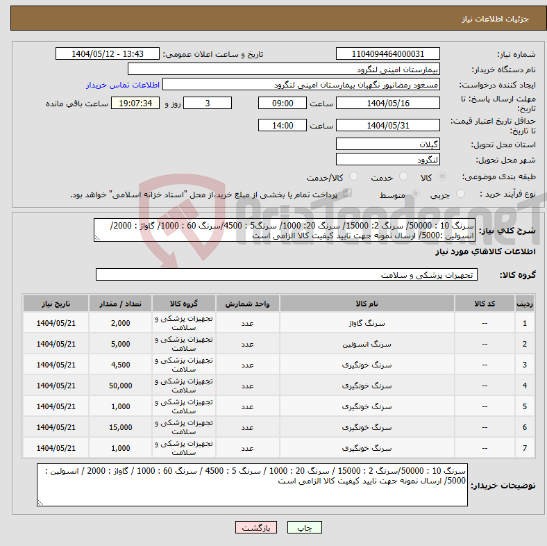The width and height of the screenshot is (547, 546).
Task: Click quantity 50,000 in row 4
Action: click(120, 386)
